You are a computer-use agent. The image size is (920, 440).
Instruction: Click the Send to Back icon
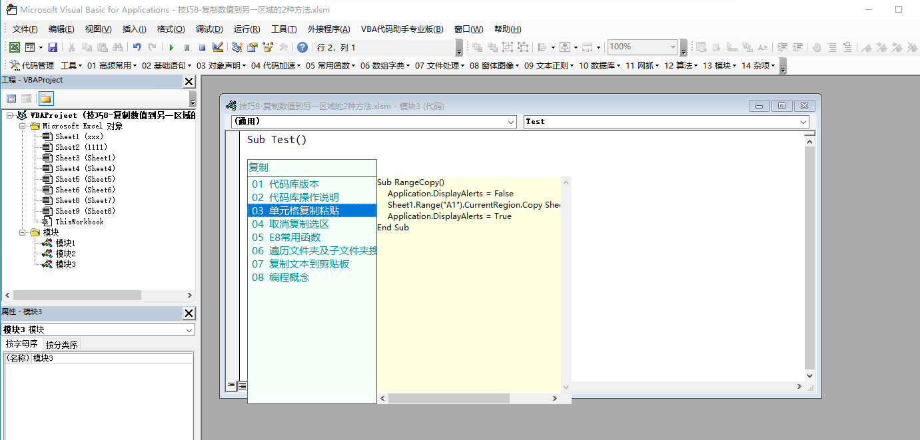click(x=492, y=47)
